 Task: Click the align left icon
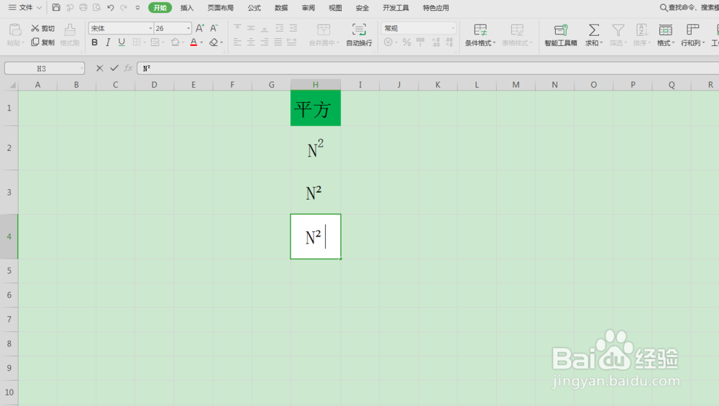click(x=237, y=42)
